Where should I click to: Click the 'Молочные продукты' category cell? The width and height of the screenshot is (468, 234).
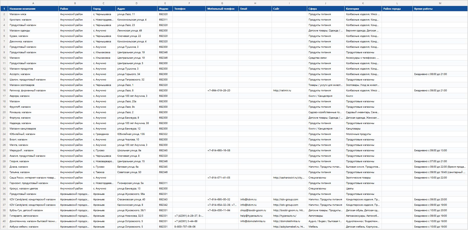click(x=363, y=134)
